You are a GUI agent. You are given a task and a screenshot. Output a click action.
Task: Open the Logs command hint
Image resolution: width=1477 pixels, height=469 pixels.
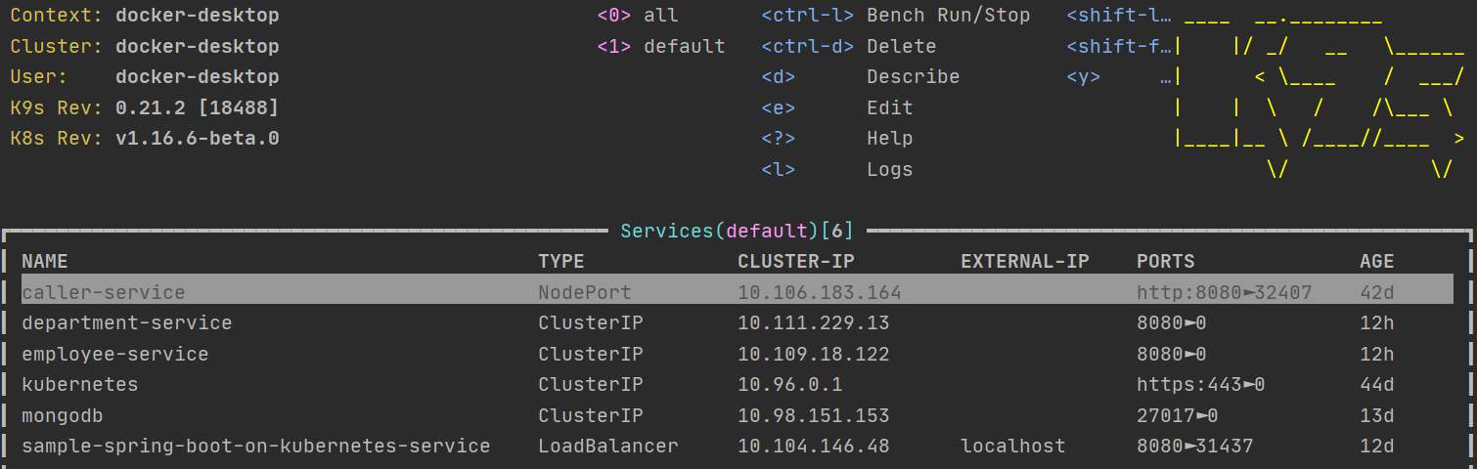click(x=888, y=170)
